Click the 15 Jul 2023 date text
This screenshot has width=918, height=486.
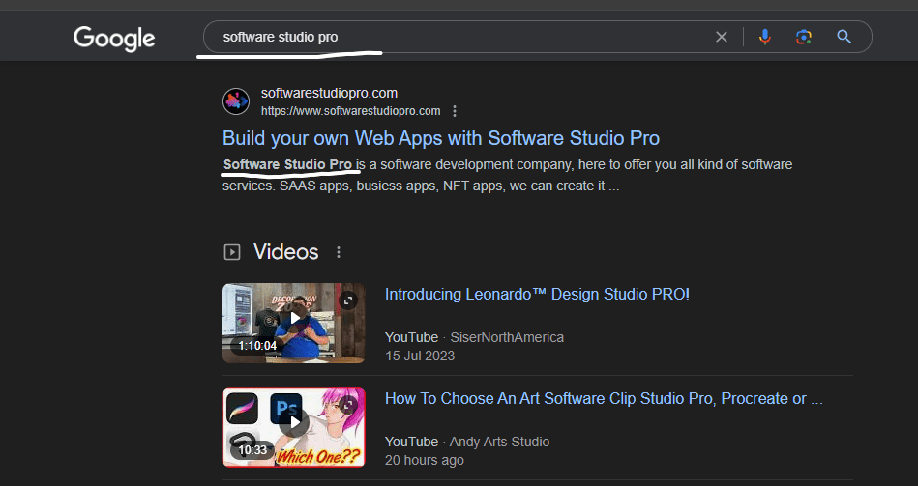(420, 356)
